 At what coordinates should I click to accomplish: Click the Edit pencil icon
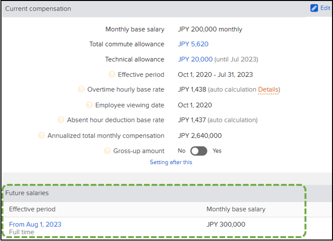[314, 8]
